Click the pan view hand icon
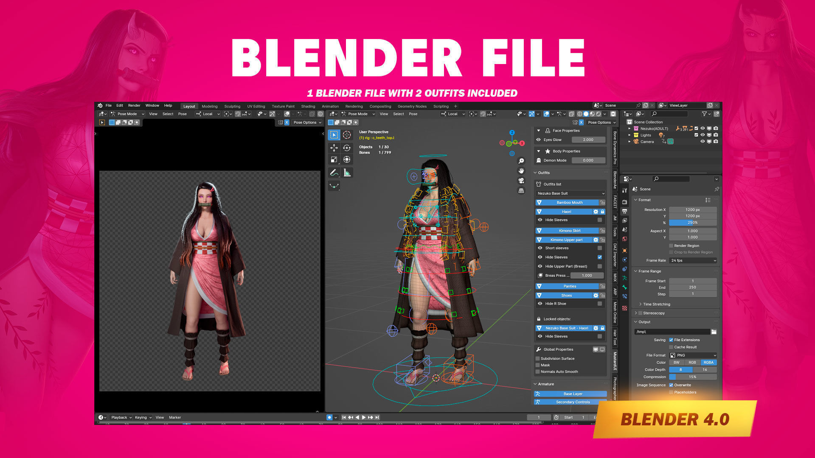 click(x=521, y=171)
